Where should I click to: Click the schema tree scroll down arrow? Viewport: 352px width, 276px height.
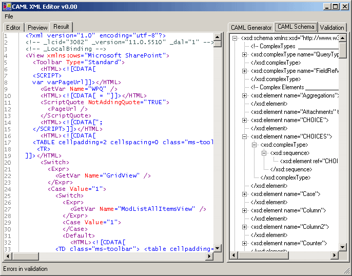(343, 247)
